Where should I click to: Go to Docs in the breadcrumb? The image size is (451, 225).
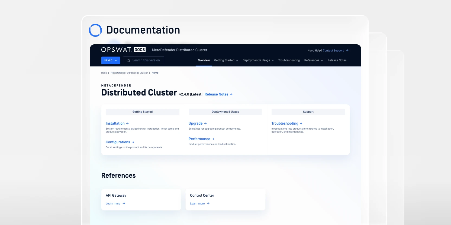pos(104,73)
